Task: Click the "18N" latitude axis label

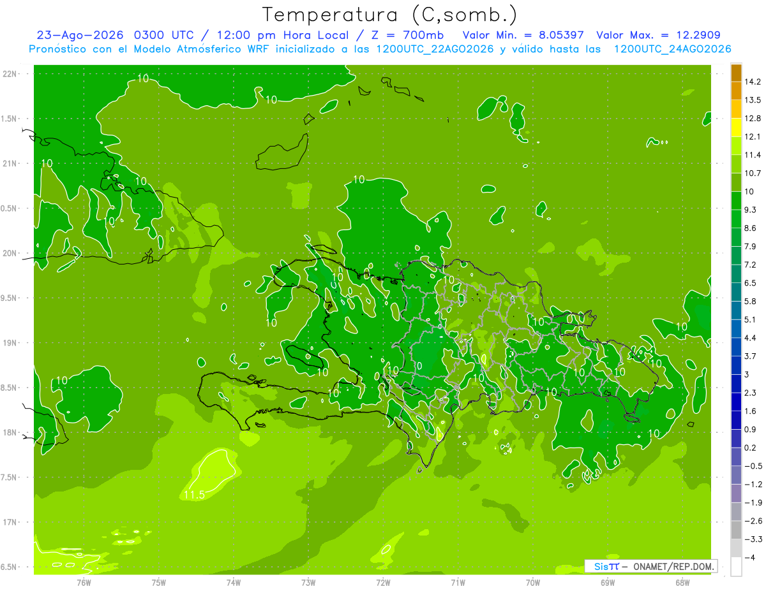Action: (11, 432)
